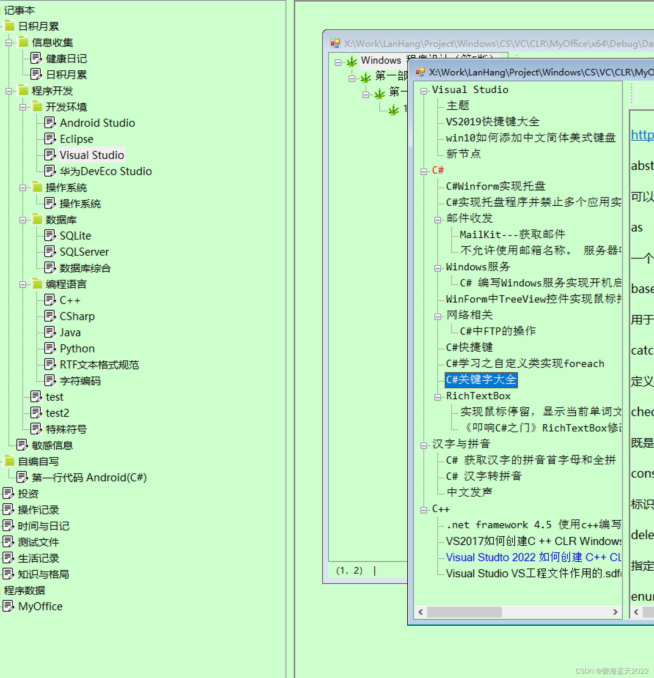Open 特殊符号 note in left tree

tap(66, 429)
